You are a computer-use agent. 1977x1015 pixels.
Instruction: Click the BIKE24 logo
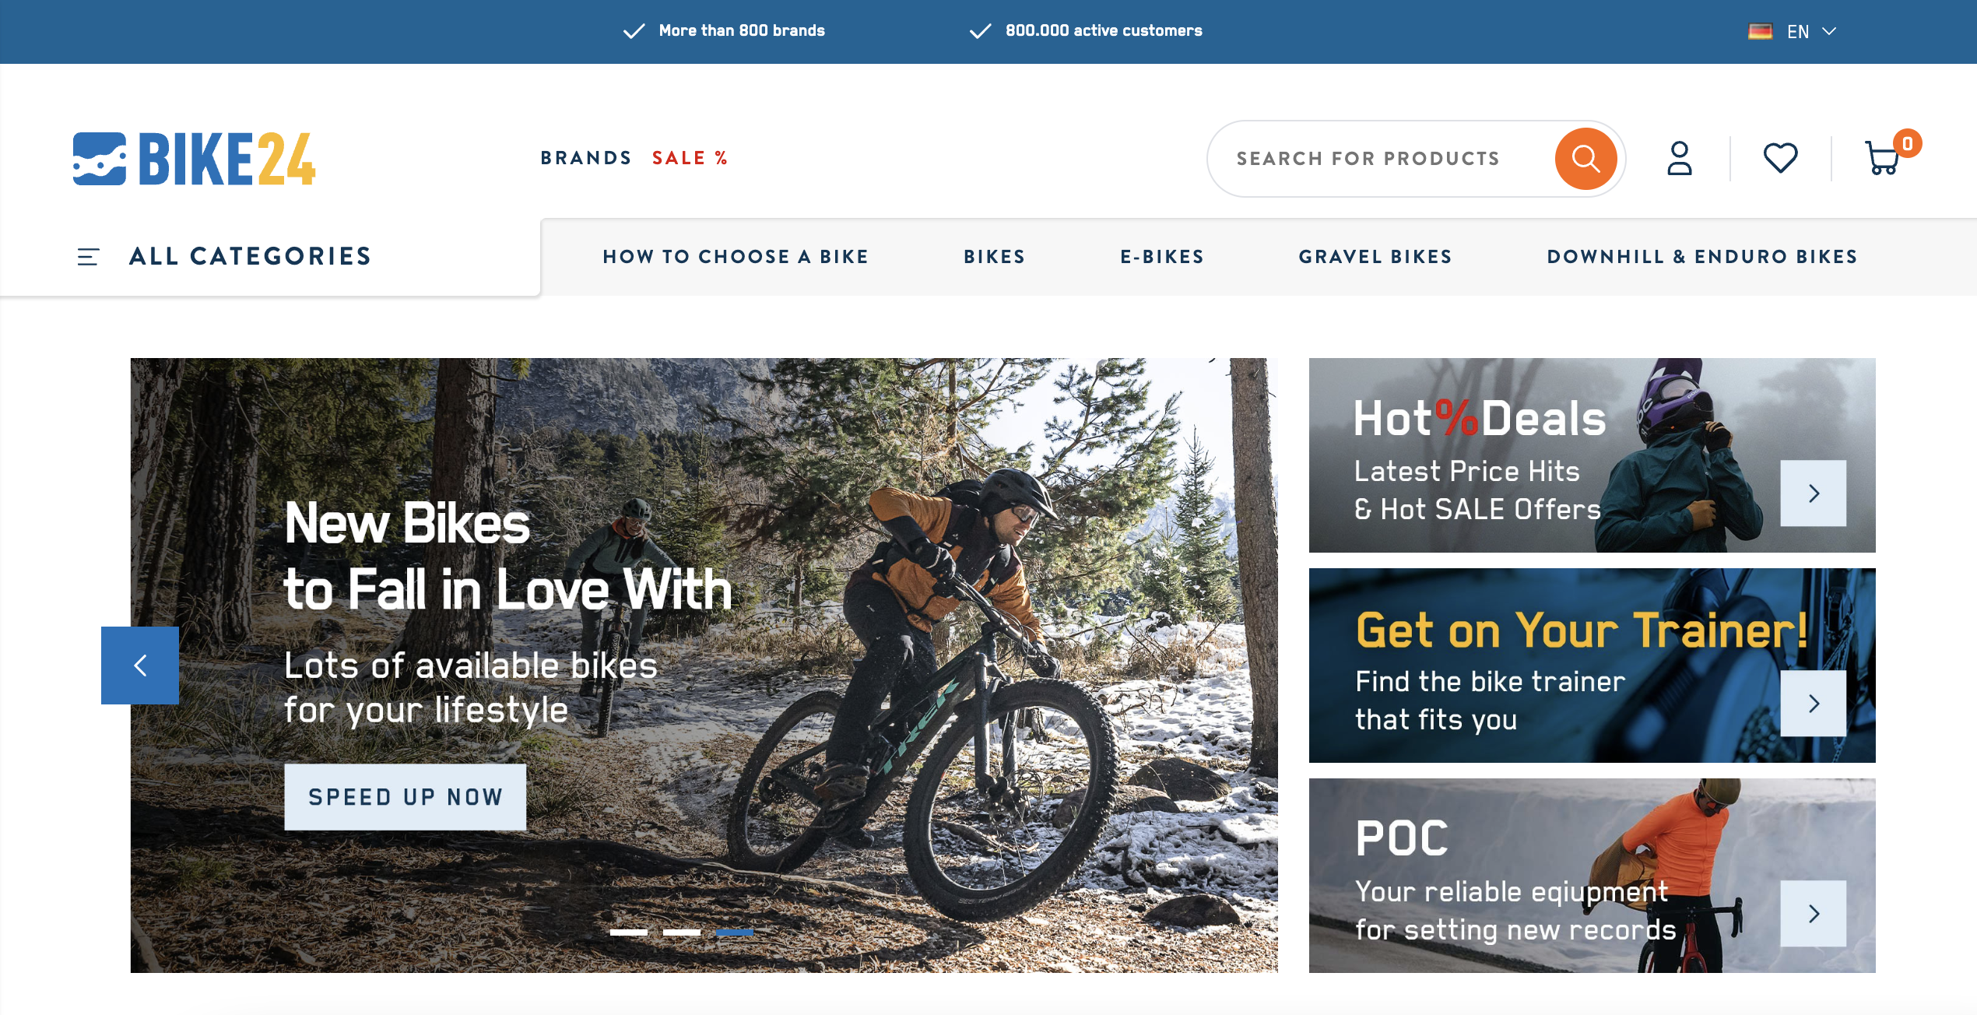pyautogui.click(x=195, y=159)
